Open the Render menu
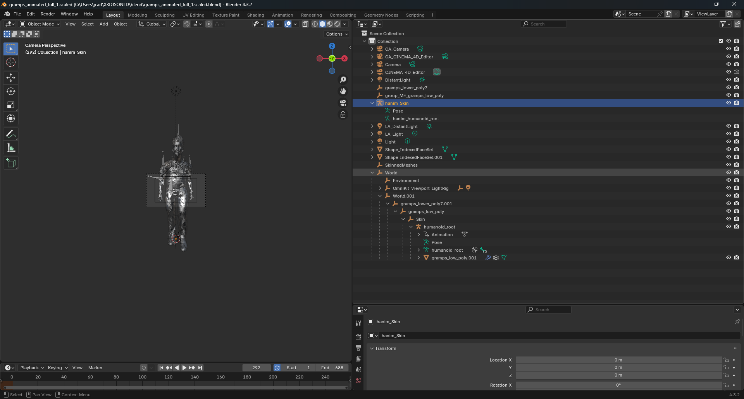The image size is (744, 399). point(48,14)
